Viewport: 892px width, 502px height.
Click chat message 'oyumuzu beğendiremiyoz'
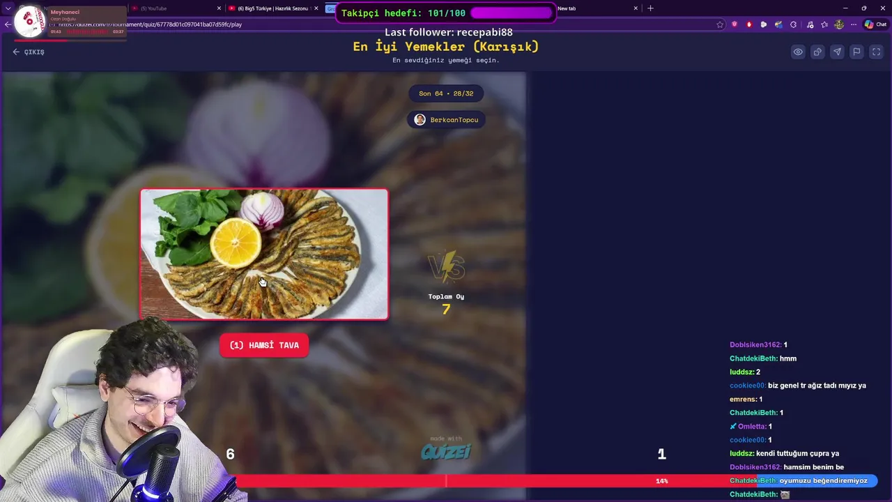(x=823, y=480)
